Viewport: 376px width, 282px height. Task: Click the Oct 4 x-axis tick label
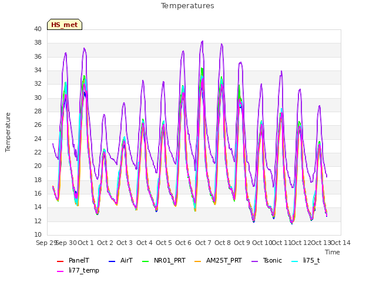(x=145, y=243)
